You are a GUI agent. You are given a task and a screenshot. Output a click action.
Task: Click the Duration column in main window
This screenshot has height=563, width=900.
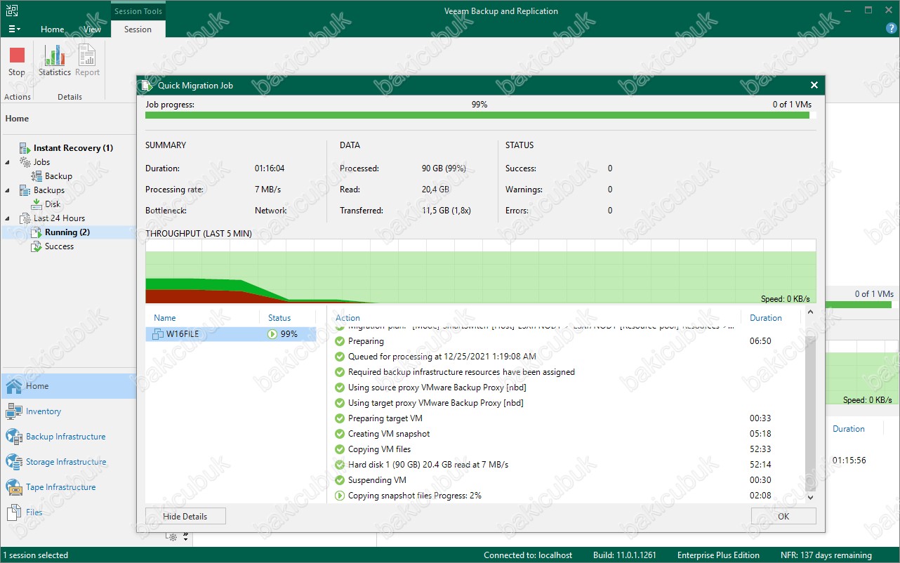849,429
